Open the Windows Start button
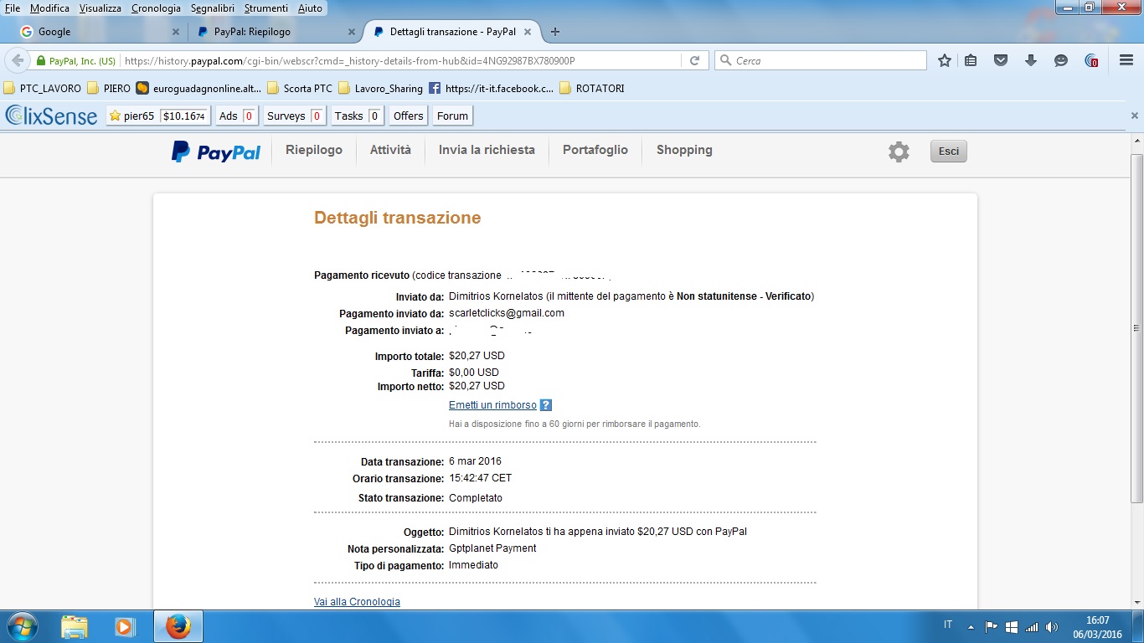Viewport: 1144px width, 643px height. pos(21,626)
